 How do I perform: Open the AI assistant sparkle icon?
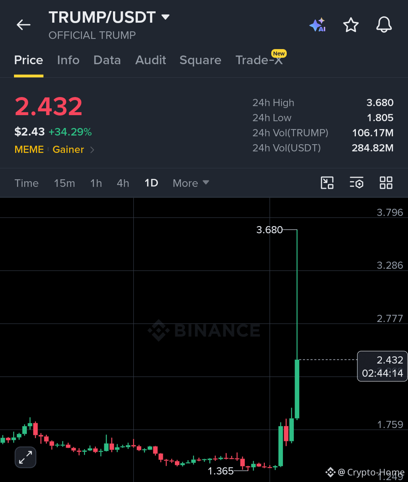(317, 25)
